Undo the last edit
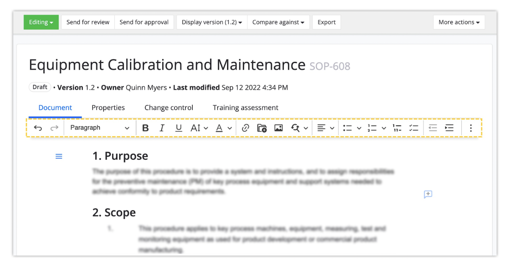513x266 pixels. [x=38, y=128]
